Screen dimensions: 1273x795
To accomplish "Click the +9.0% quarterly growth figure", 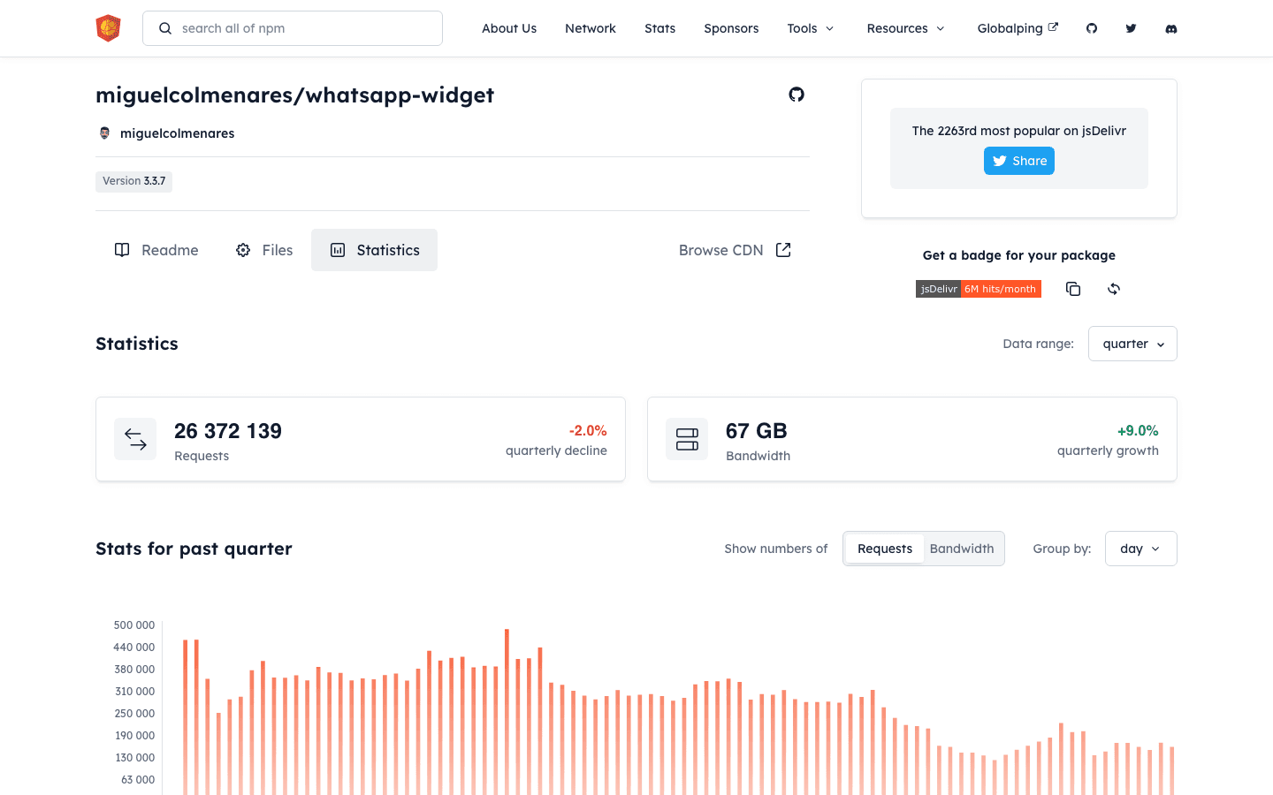I will [1138, 431].
